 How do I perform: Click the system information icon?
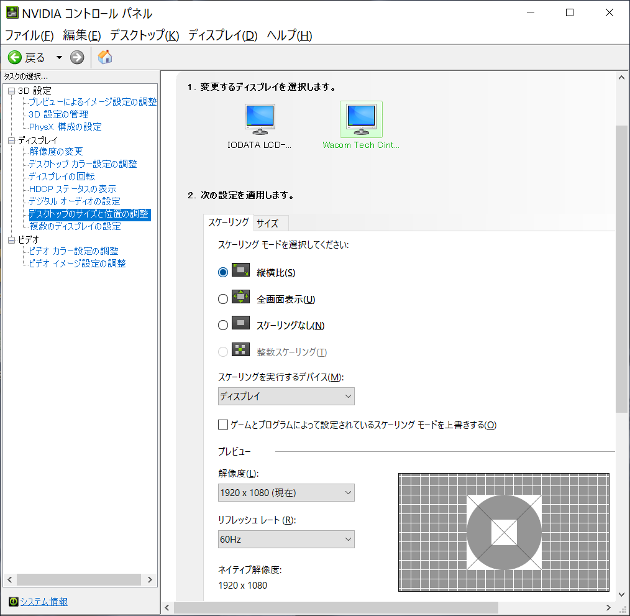tap(13, 602)
